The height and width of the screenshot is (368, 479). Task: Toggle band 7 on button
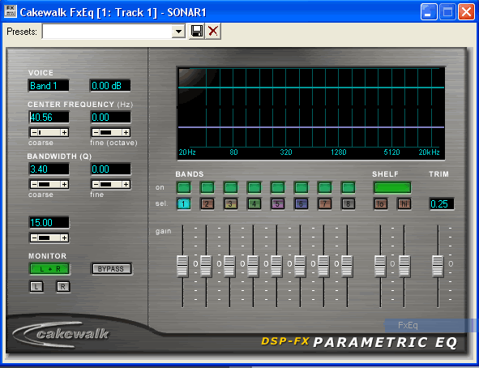325,187
